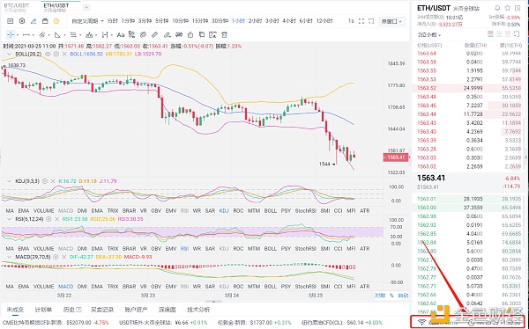Viewport: 529px width, 329px height.
Task: Open the 2 decimals precision dropdown
Action: [429, 34]
